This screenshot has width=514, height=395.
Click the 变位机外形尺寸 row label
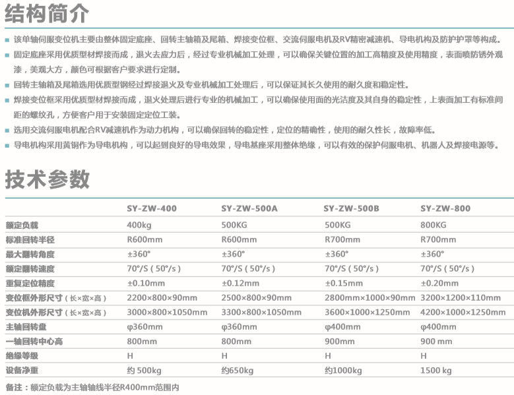click(56, 313)
